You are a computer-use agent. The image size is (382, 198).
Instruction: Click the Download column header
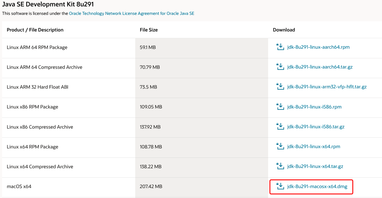(284, 30)
